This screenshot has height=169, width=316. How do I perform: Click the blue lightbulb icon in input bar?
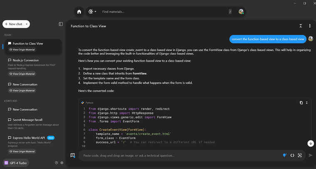(x=285, y=155)
